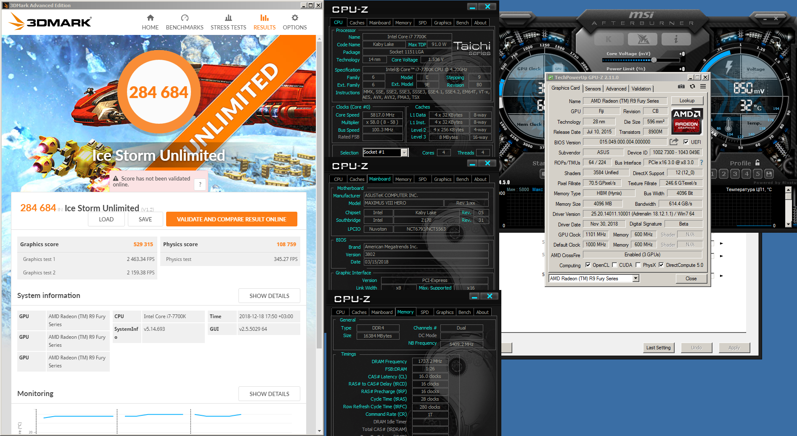Click the Lookup button in GPU-Z
797x436 pixels.
[687, 101]
